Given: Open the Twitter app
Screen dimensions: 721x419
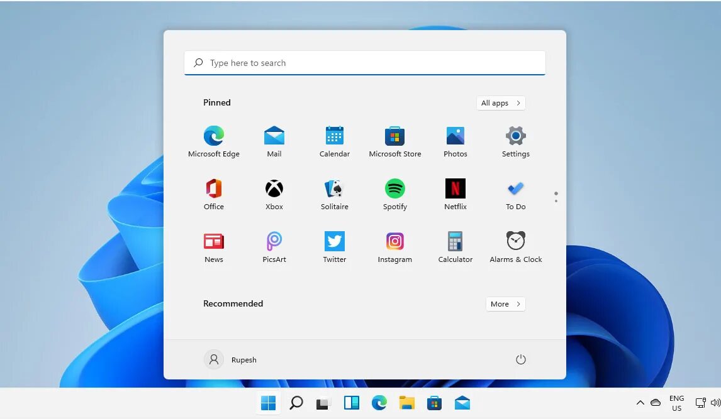Looking at the screenshot, I should pyautogui.click(x=334, y=247).
